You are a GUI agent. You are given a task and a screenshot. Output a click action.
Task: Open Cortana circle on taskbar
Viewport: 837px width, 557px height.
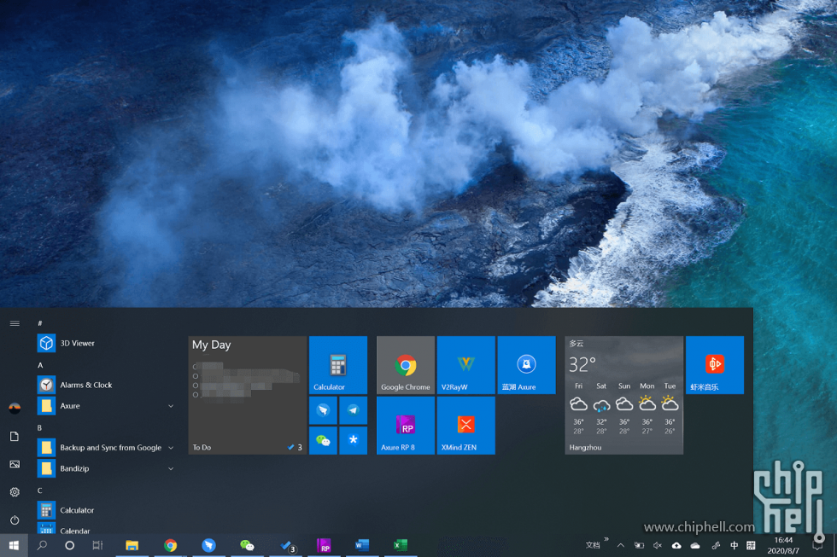coord(69,545)
